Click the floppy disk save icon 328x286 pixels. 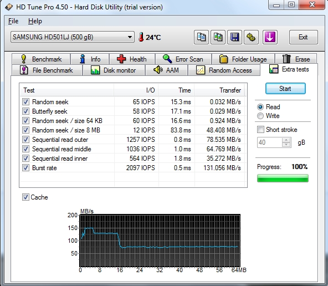pyautogui.click(x=235, y=37)
